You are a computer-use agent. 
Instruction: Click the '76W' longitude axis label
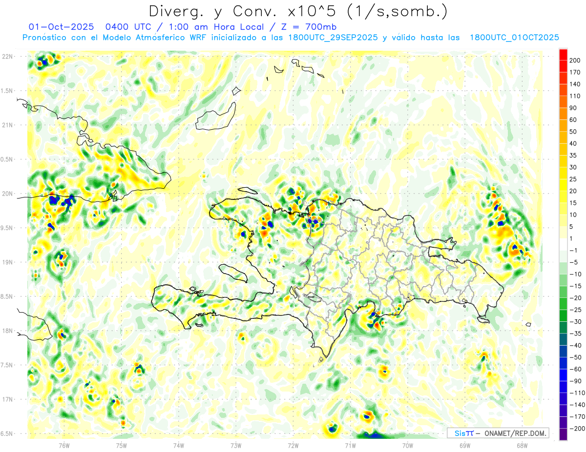[64, 445]
